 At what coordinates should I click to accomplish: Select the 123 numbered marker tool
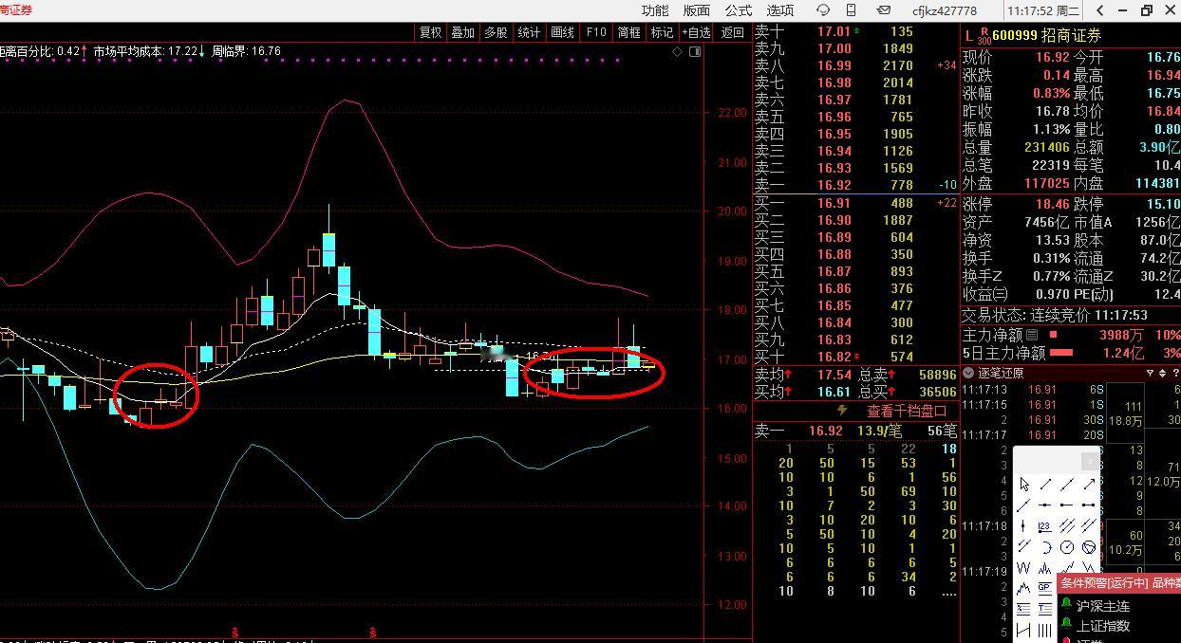click(1044, 525)
